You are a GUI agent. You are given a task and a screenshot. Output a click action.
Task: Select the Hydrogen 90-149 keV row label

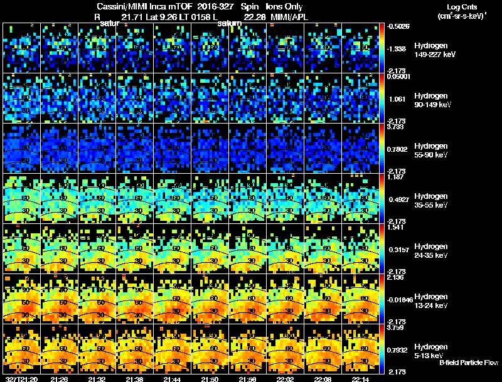pos(432,100)
